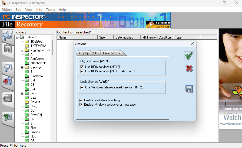Toggle Enable Windows serious error messages
The height and width of the screenshot is (148, 242).
click(81, 105)
